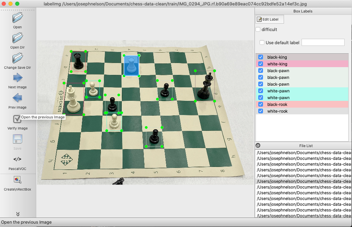Switch to File List panel
The image size is (352, 227).
tap(306, 145)
